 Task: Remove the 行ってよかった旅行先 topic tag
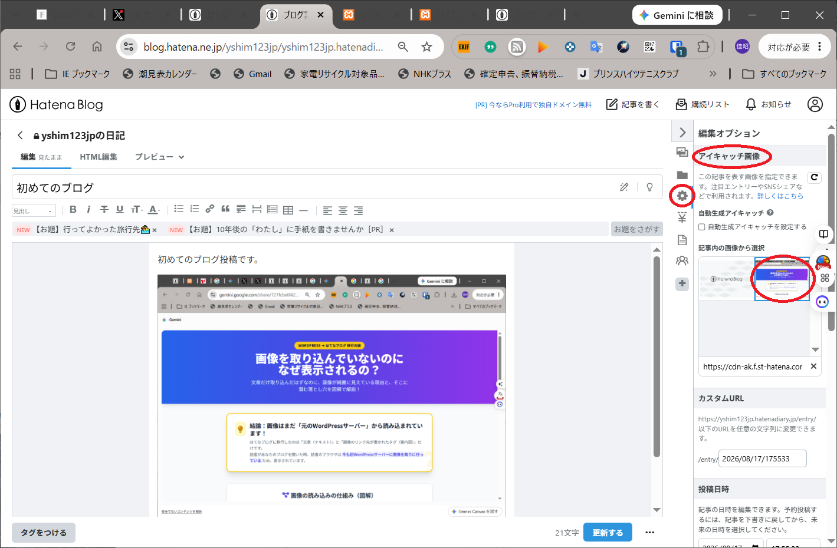coord(155,230)
